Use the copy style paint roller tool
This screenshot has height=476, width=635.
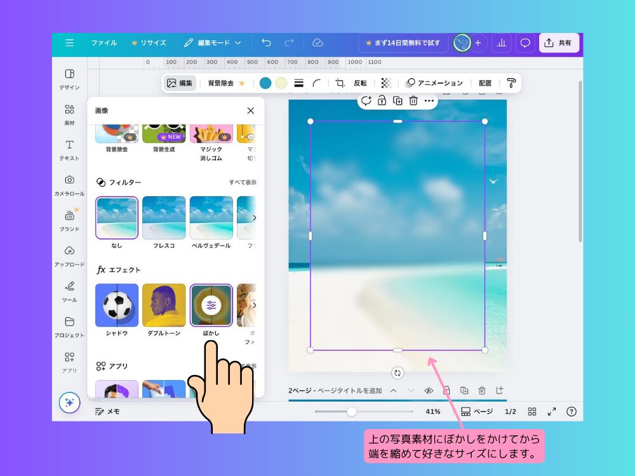[x=511, y=83]
